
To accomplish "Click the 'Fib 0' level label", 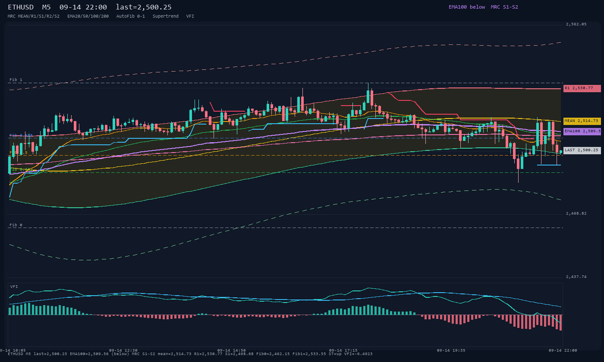I will tap(16, 225).
